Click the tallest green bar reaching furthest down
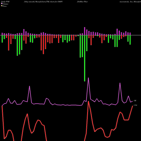Screen dimensions: 141x141 (x=85, y=58)
